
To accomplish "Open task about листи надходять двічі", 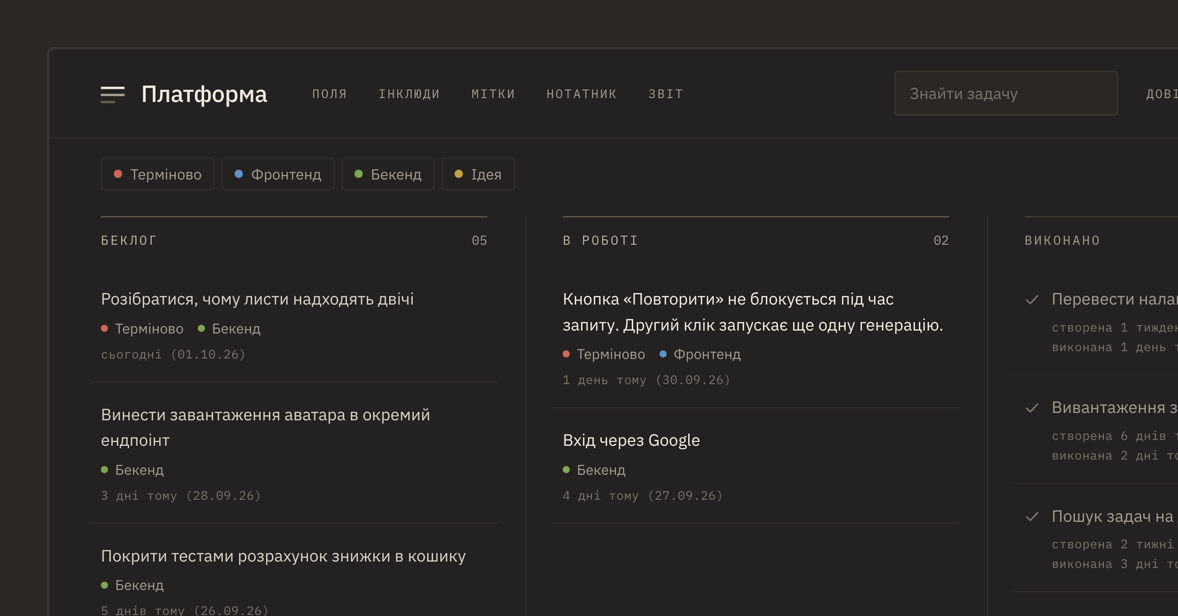I will pos(257,299).
